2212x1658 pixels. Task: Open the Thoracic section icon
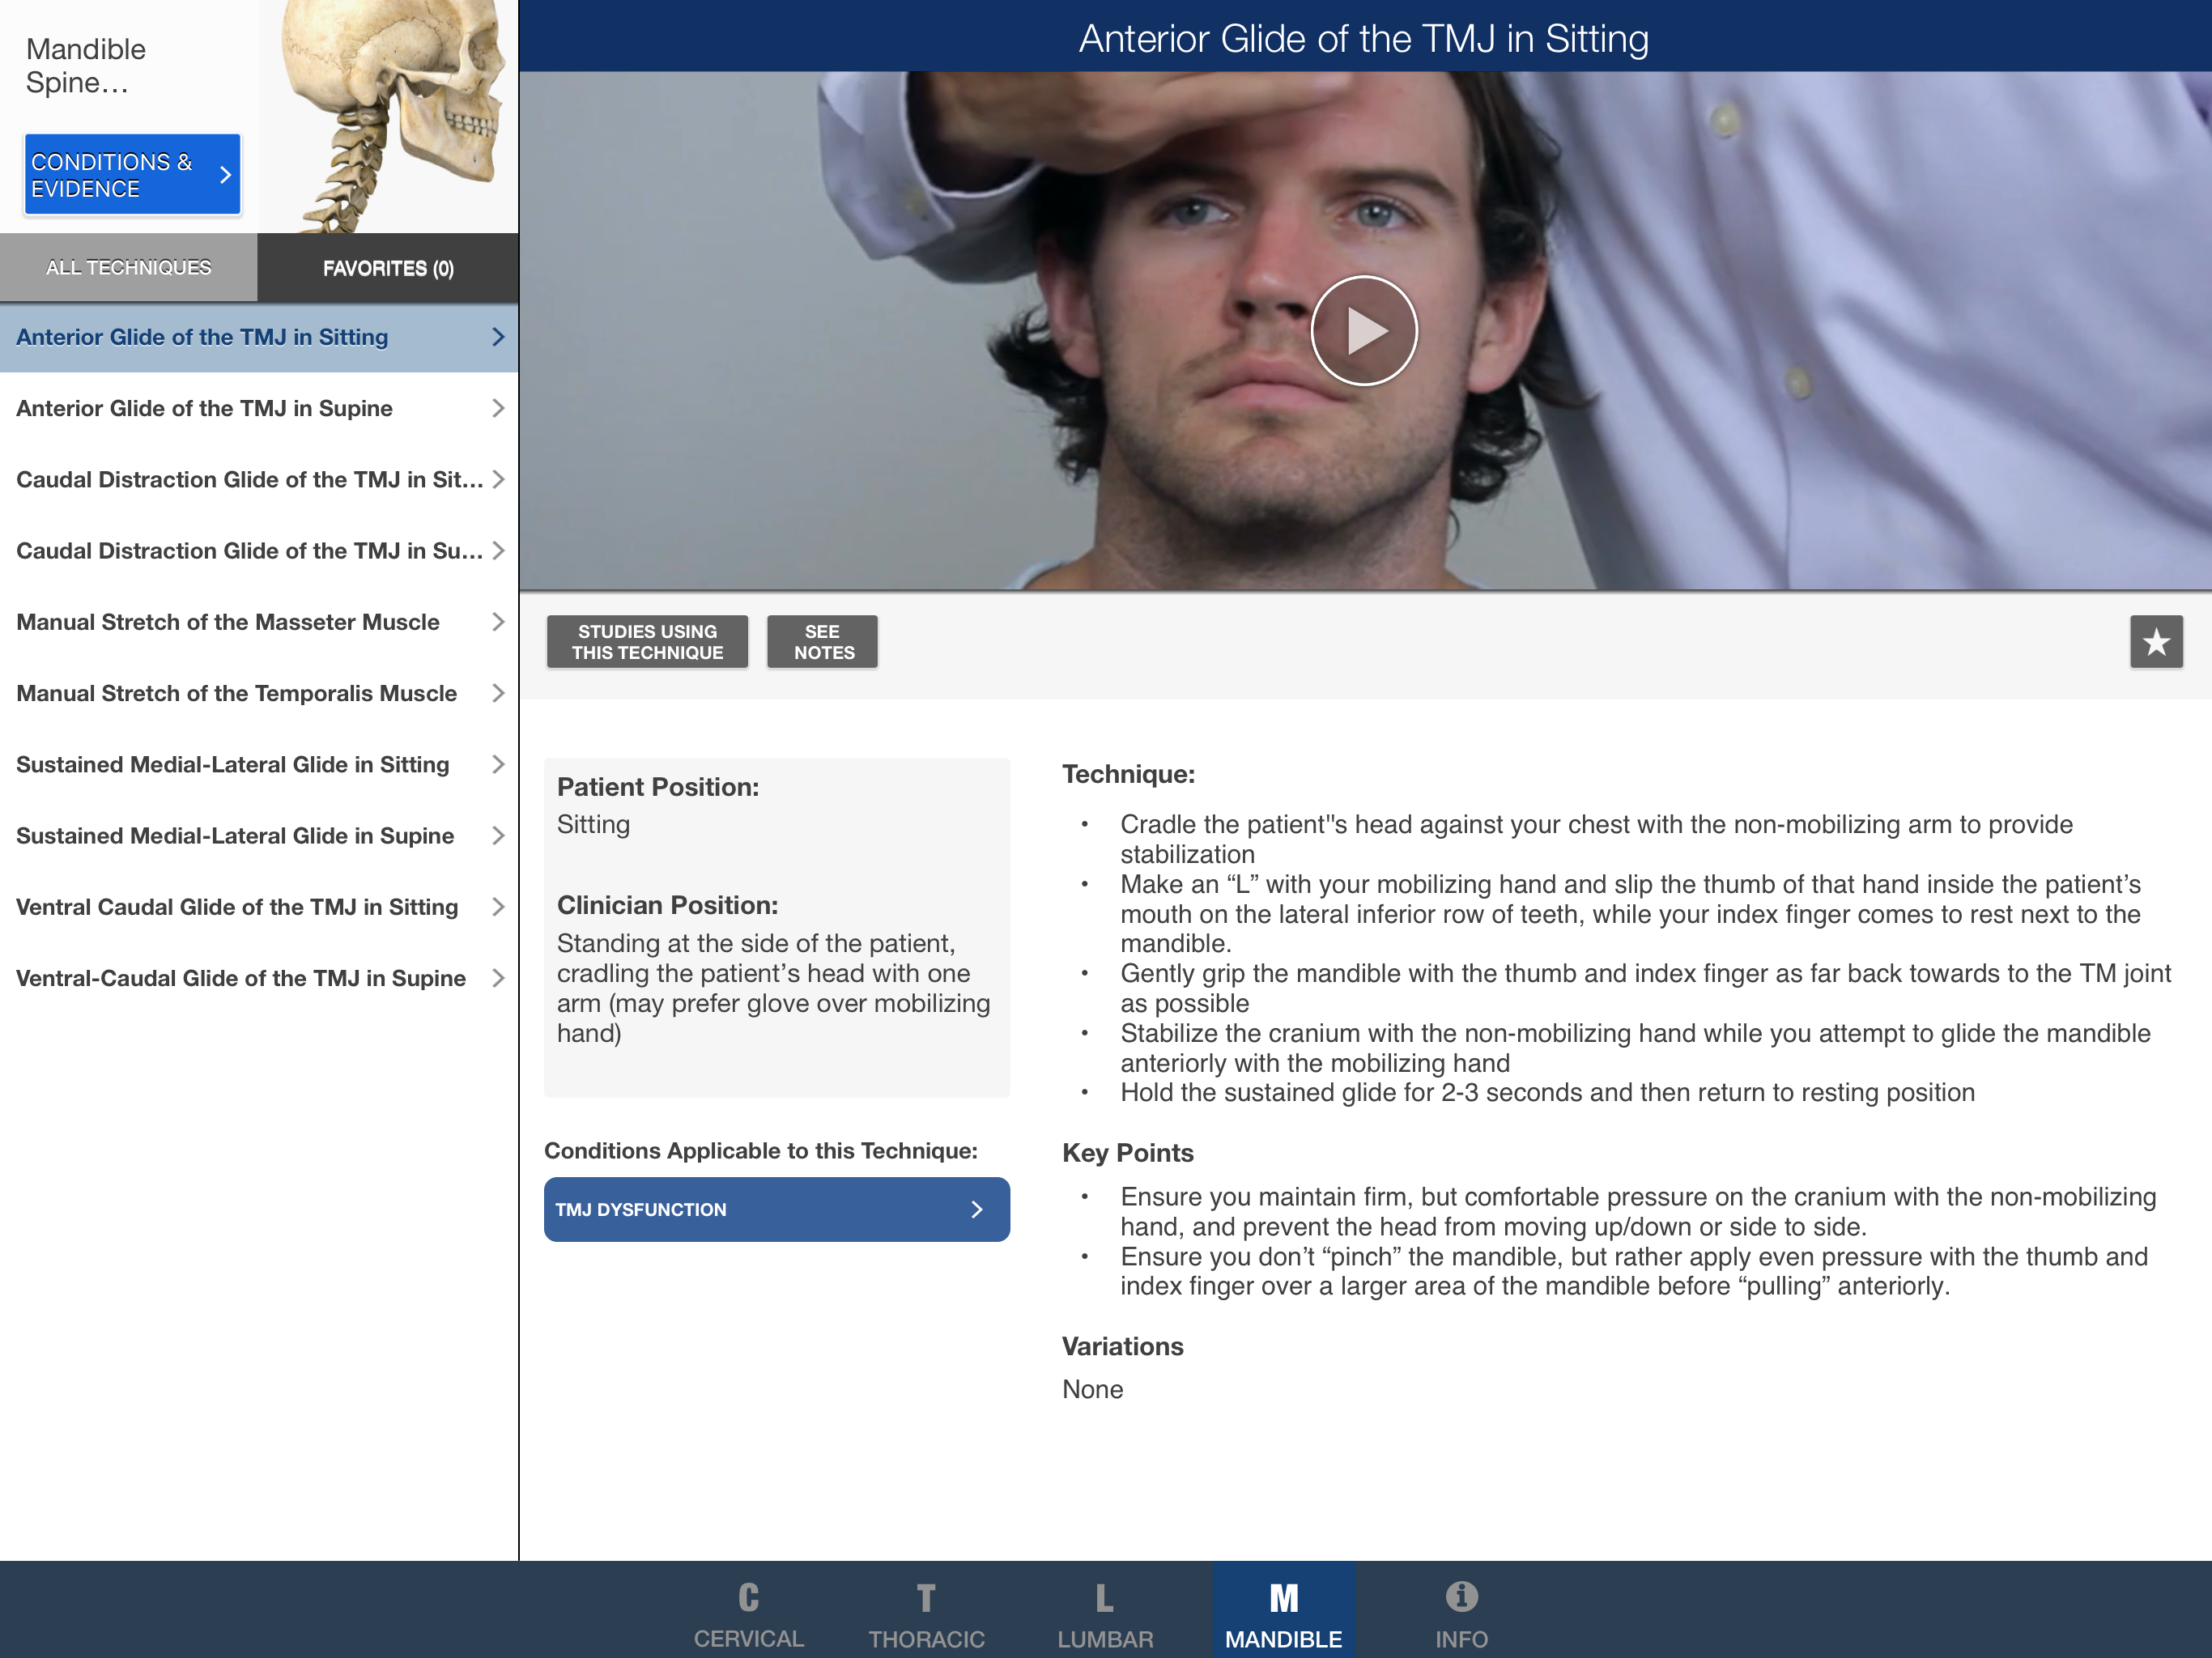(926, 1598)
